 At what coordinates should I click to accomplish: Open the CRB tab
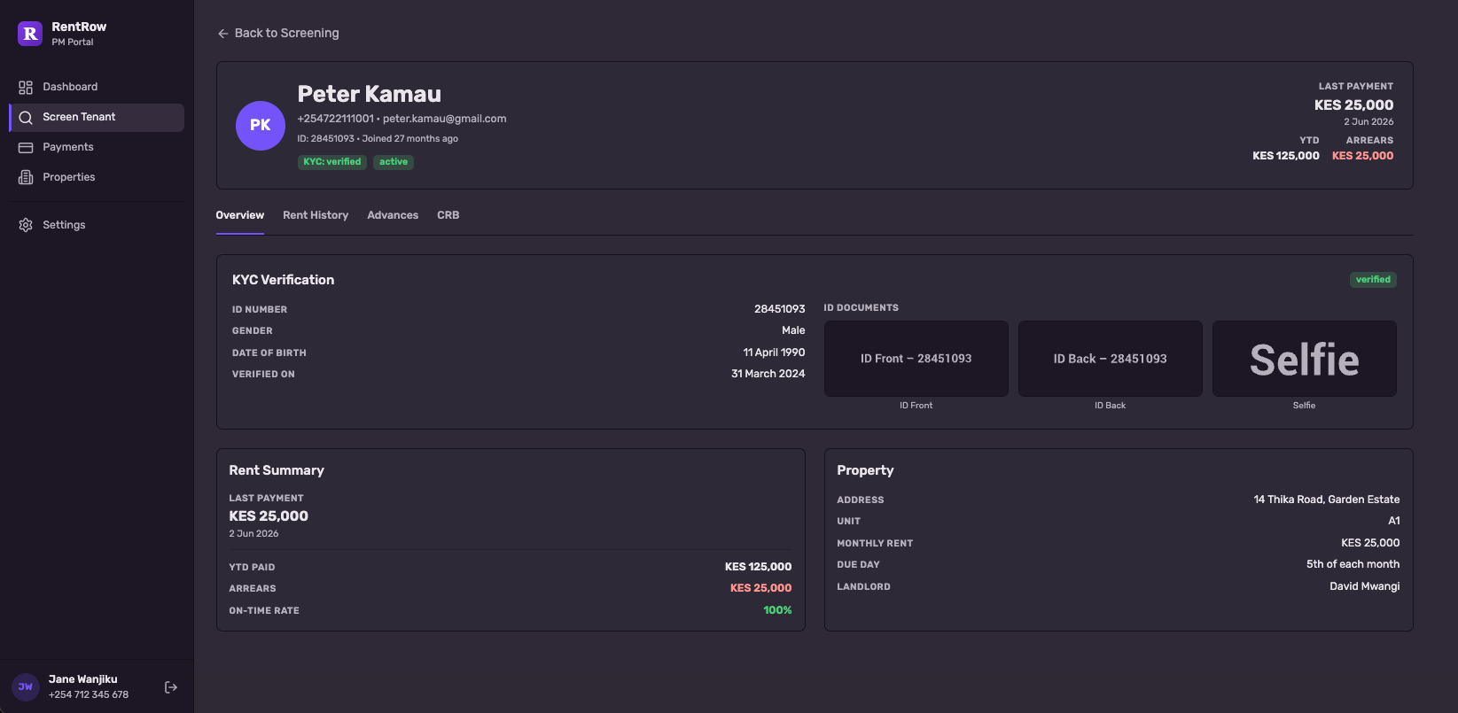[448, 215]
